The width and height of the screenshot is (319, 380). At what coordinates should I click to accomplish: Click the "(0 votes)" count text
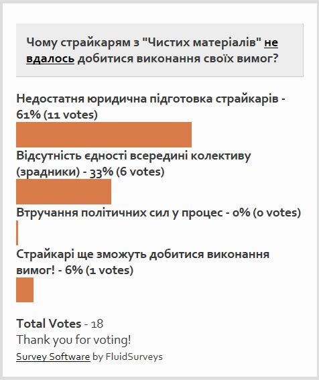pos(277,212)
